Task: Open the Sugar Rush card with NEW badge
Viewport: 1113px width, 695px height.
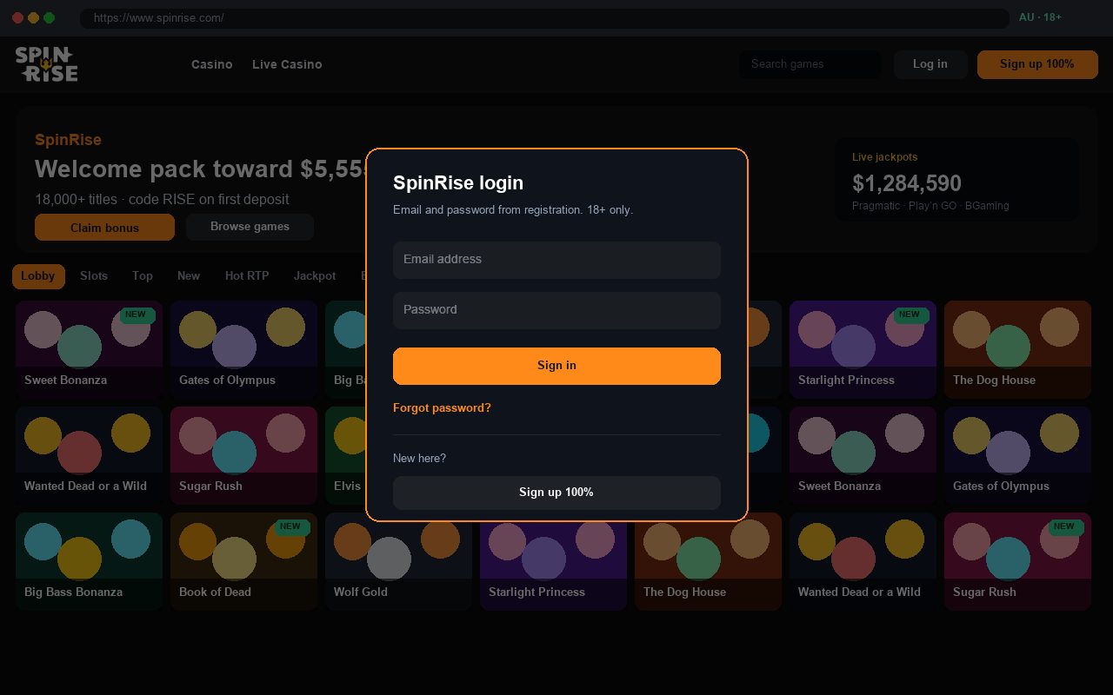Action: [x=1017, y=561]
